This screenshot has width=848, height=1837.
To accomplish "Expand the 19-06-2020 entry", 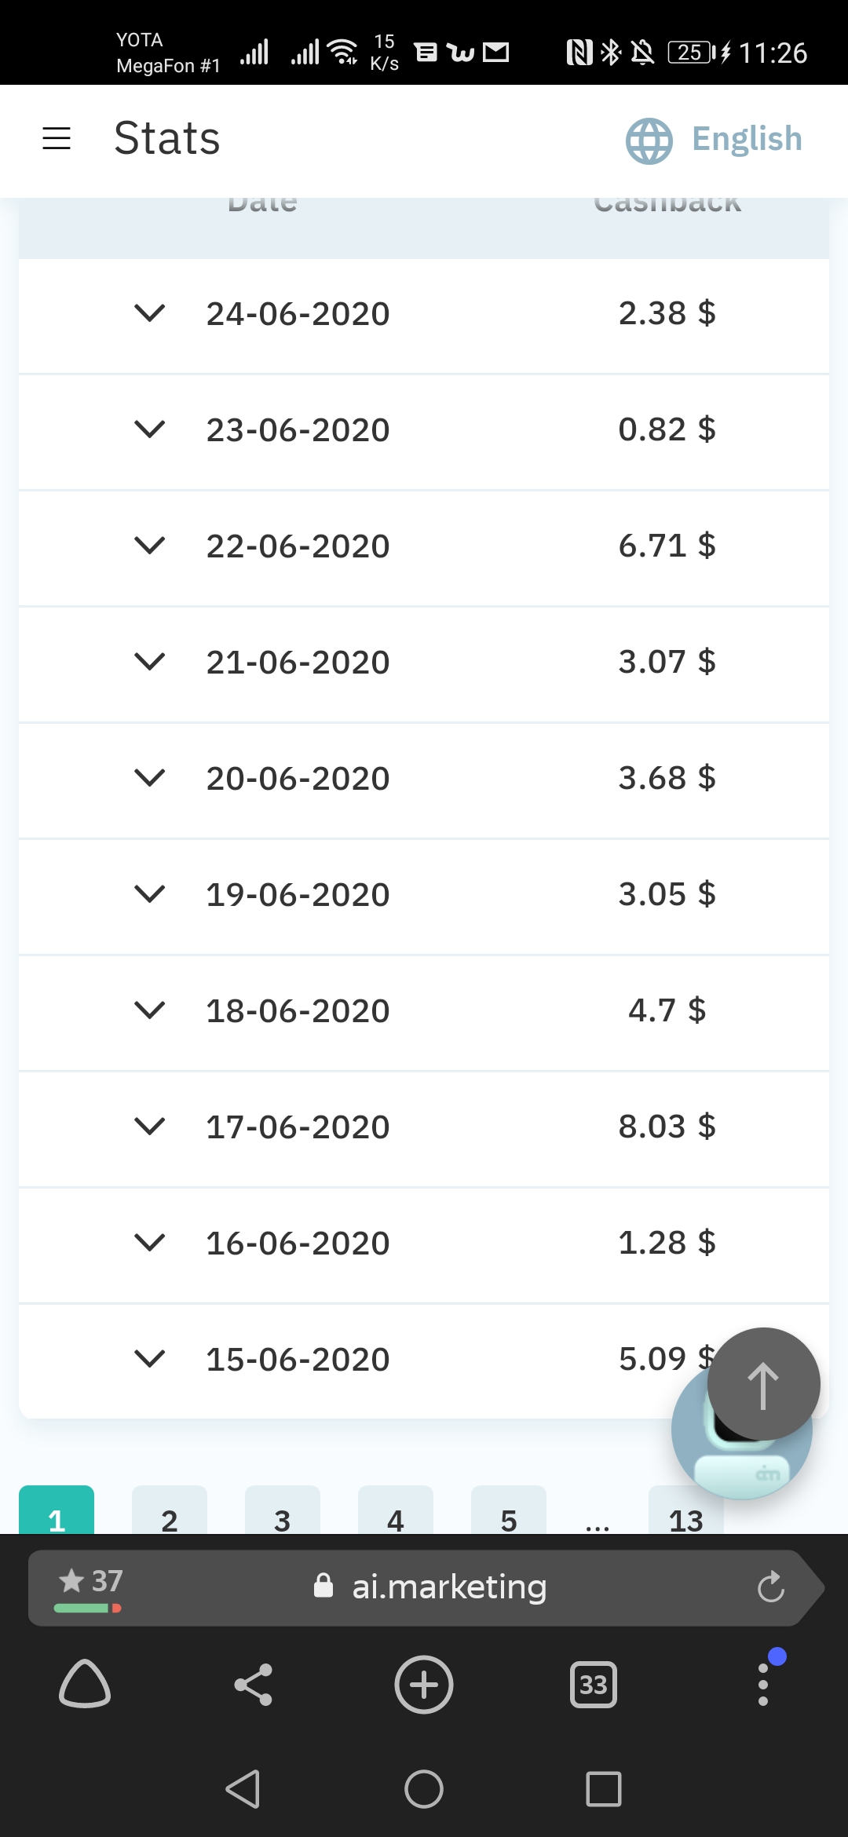I will pos(150,894).
